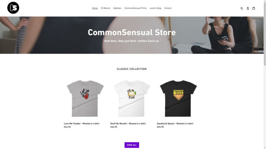
Task: Click the CS circular logo
Action: (x=13, y=8)
